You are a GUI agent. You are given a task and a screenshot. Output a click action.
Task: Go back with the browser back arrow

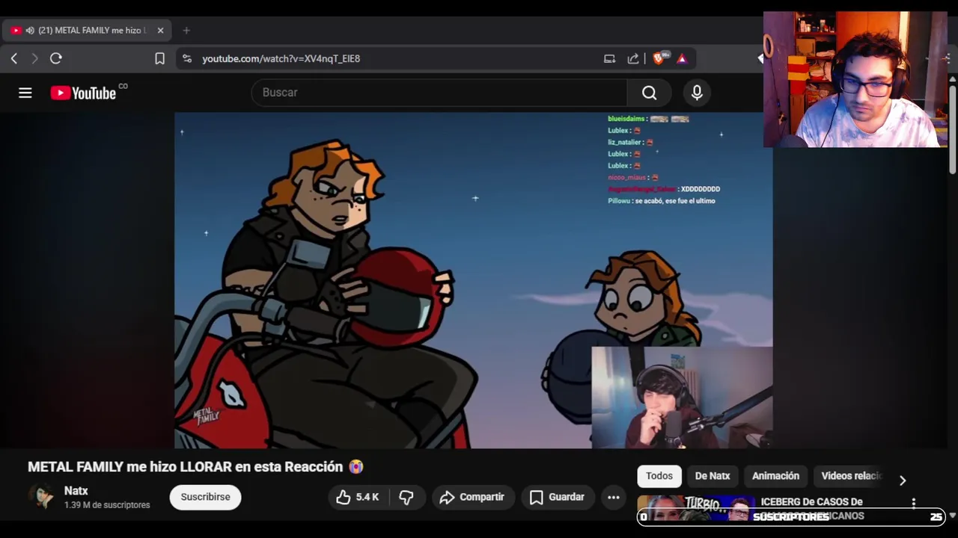tap(14, 58)
